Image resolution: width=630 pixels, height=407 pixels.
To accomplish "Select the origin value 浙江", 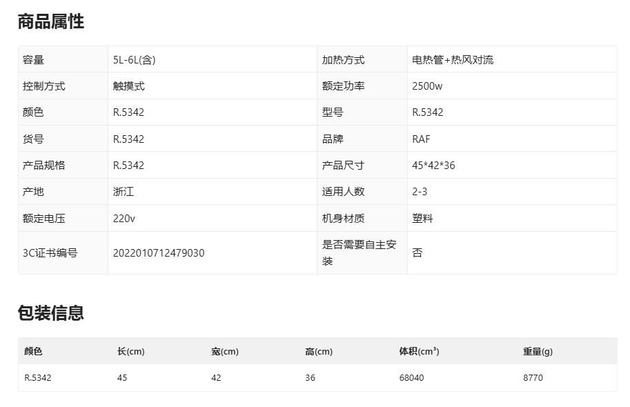I will 124,192.
